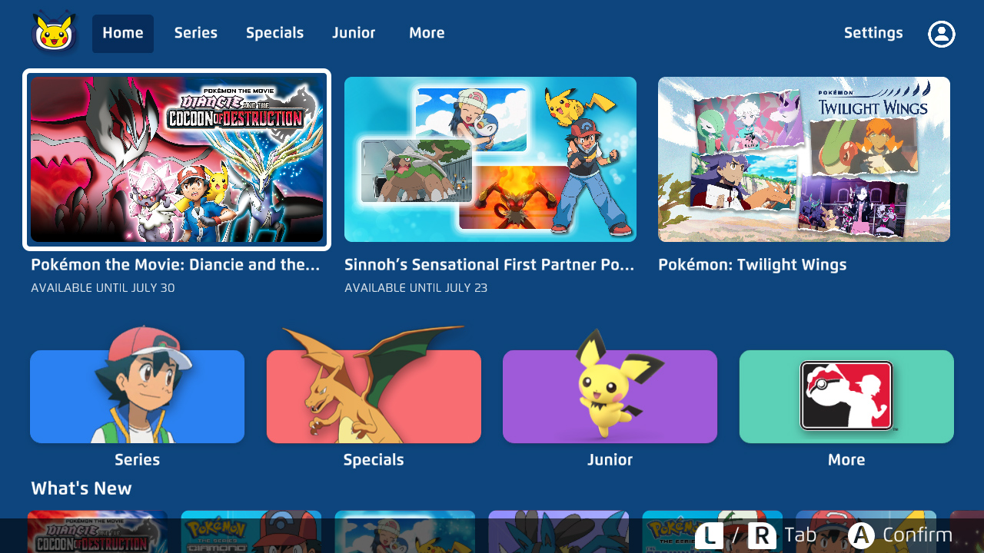Click "AVAILABLE UNTIL JULY 30" text
This screenshot has width=984, height=553.
point(103,288)
